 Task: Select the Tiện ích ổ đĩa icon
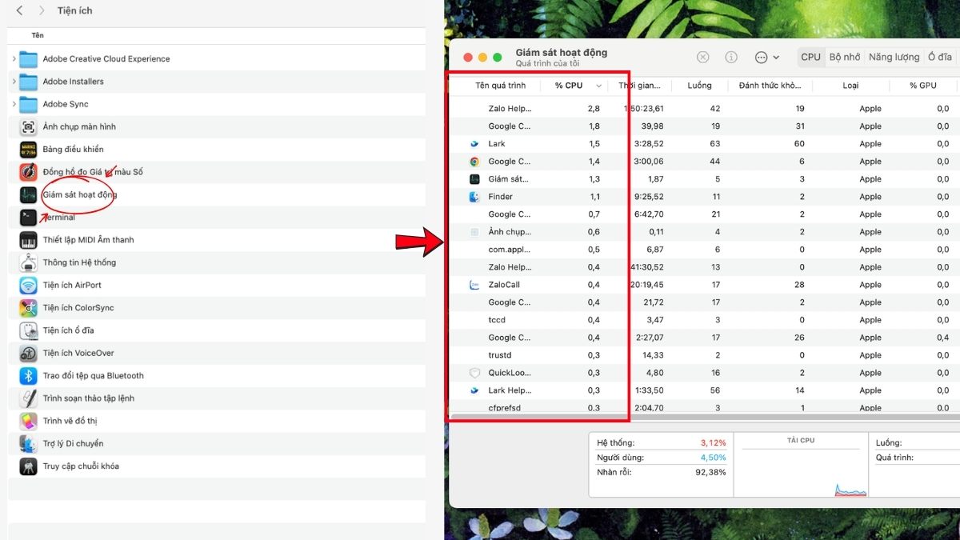pos(29,330)
